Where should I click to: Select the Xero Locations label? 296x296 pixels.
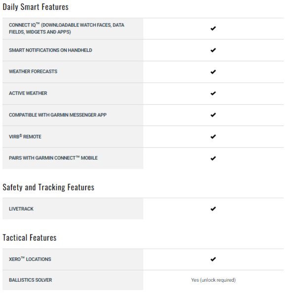click(30, 259)
